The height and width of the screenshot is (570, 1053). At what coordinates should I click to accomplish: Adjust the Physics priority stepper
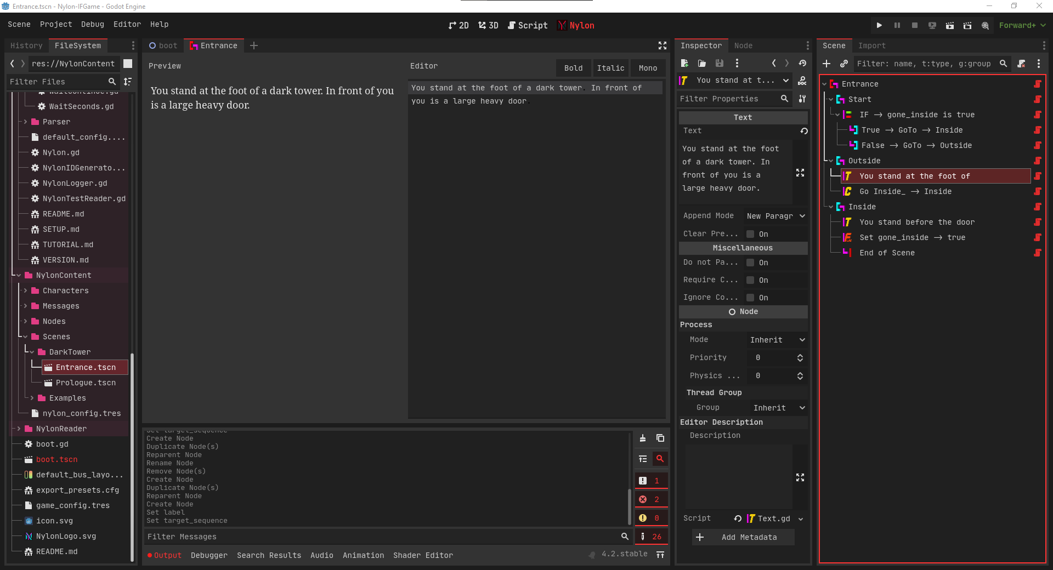800,376
